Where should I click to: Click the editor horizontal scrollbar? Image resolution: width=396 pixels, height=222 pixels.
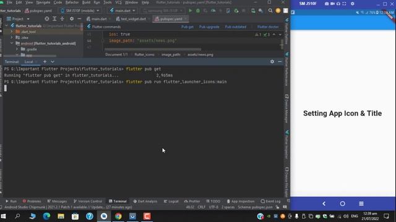153,49
